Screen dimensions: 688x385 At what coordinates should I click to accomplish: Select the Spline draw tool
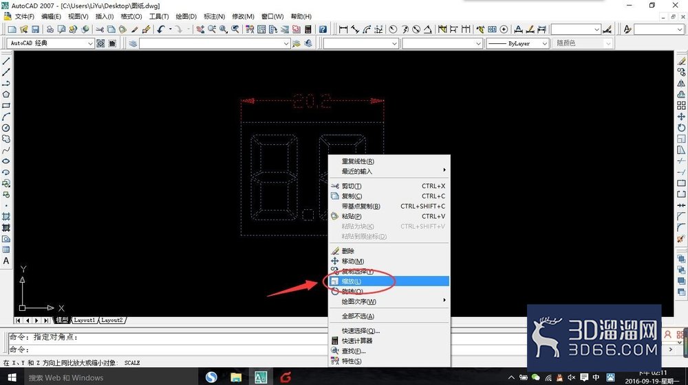pos(6,150)
